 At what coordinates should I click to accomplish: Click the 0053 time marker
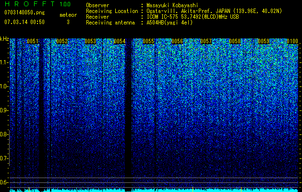(90, 41)
